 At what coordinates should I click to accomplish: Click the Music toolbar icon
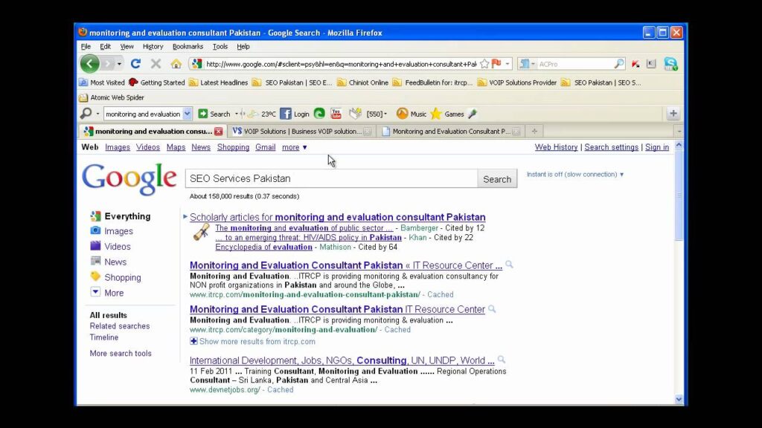(411, 114)
